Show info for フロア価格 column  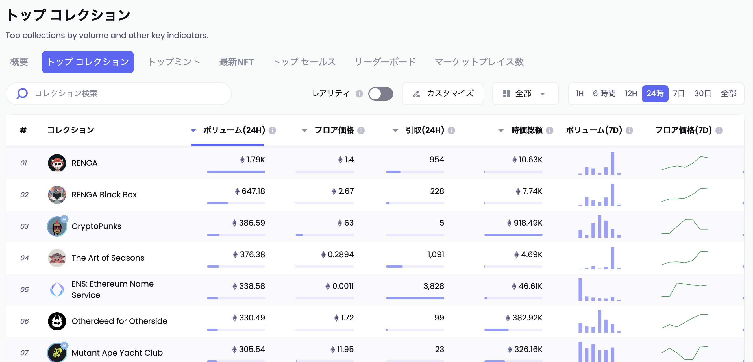click(x=361, y=130)
